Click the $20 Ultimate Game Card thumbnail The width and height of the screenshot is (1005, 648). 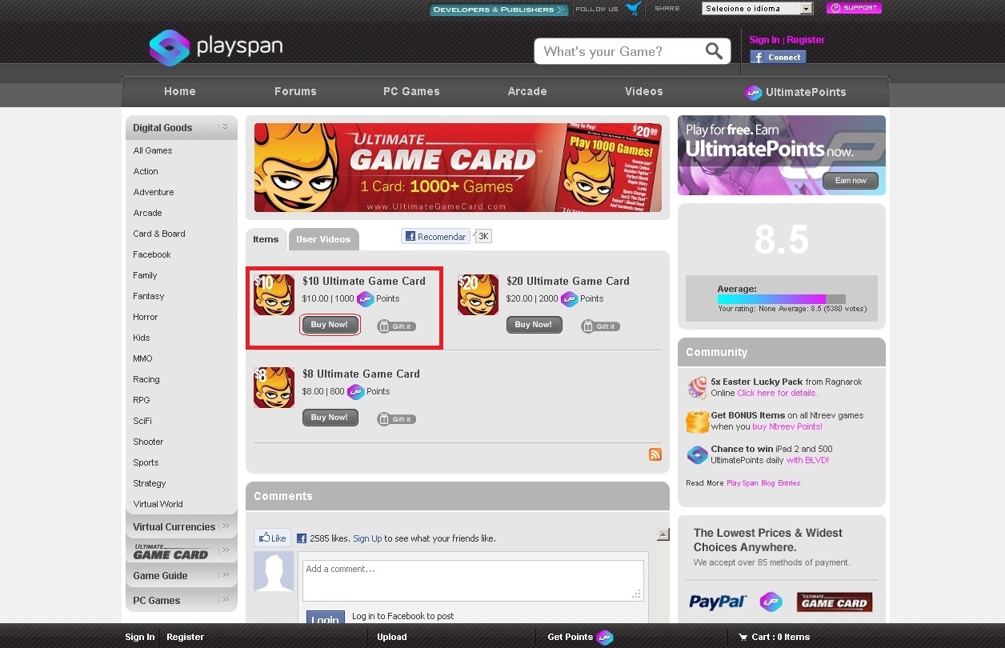478,294
